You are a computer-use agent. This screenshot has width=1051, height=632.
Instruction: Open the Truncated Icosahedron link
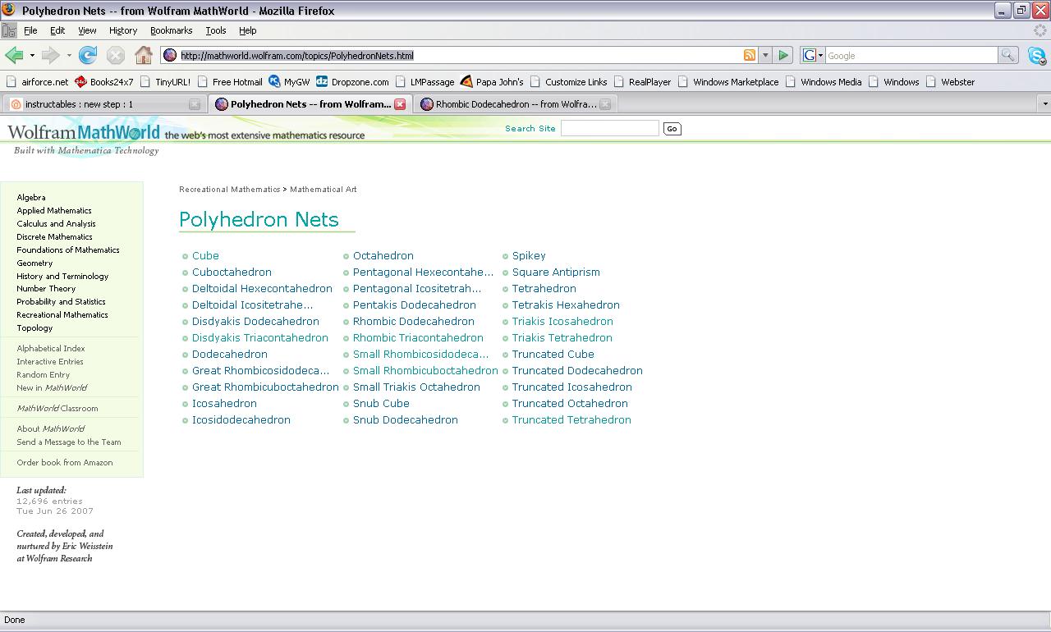[572, 387]
